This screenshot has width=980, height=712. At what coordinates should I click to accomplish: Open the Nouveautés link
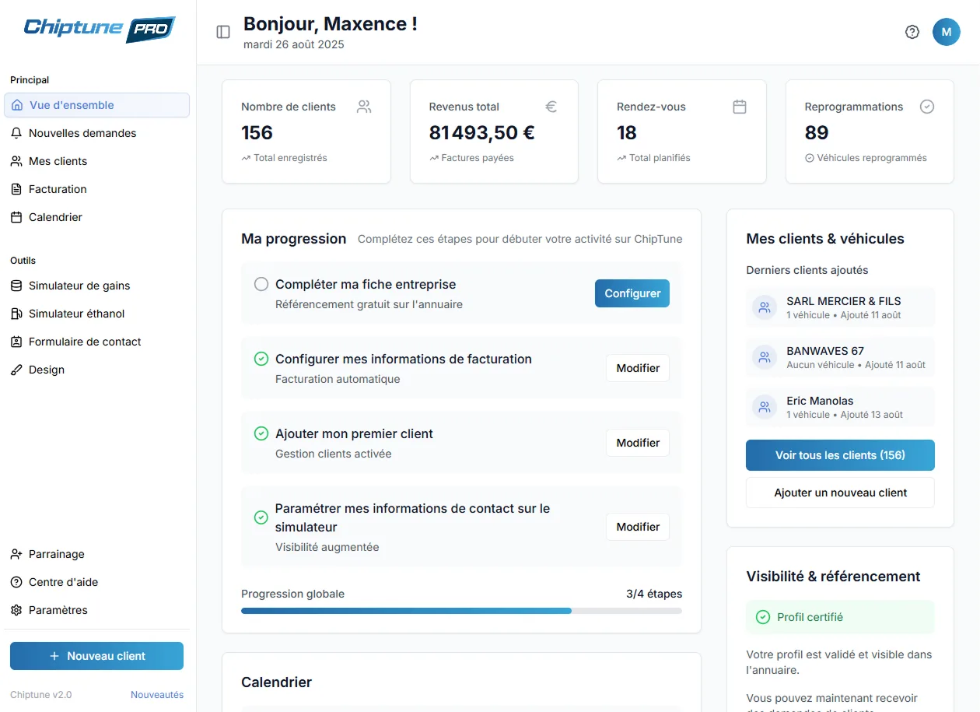(157, 694)
